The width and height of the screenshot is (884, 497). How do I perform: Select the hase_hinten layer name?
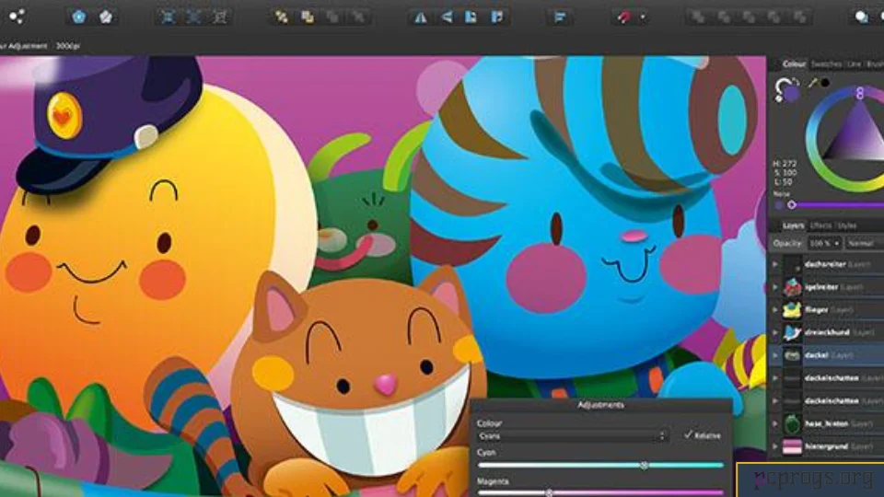tap(827, 423)
